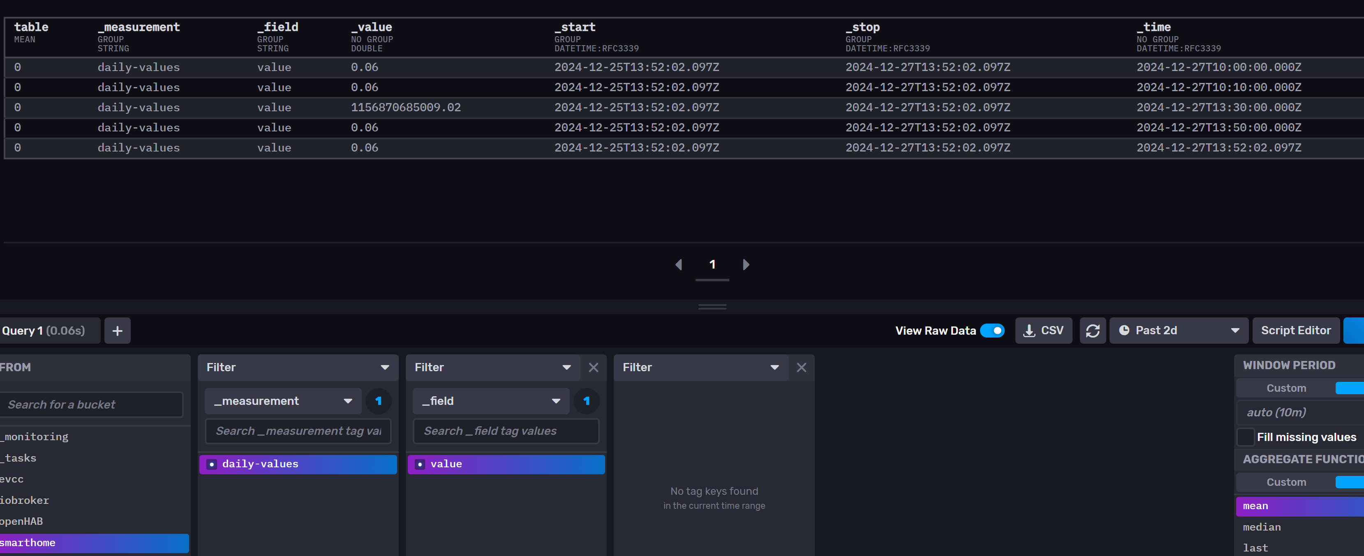Go to next results page arrow

746,264
